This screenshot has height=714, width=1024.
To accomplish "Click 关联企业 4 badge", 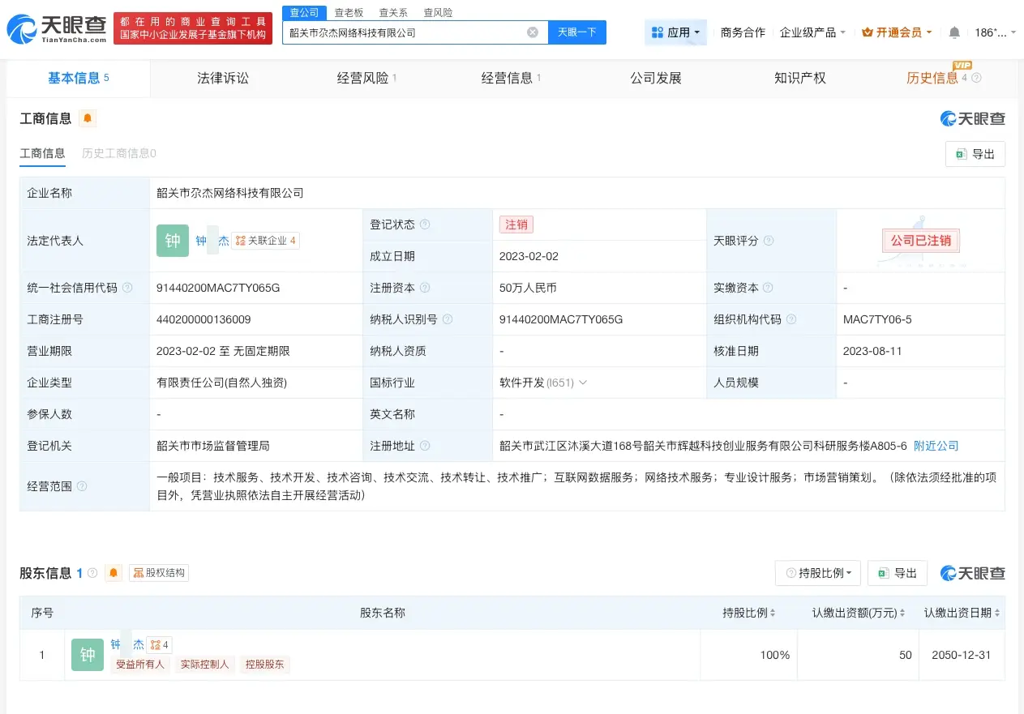I will pyautogui.click(x=266, y=241).
